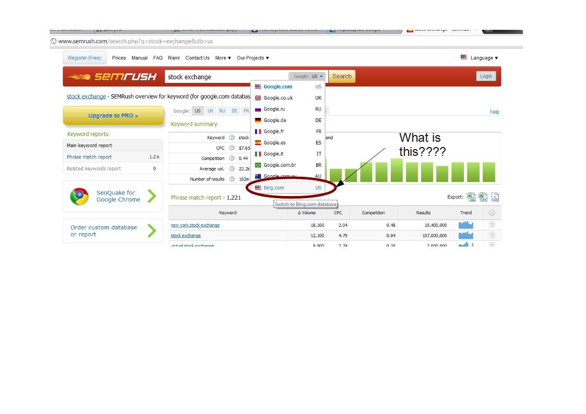Click the stock exchange search input field
This screenshot has height=414, width=586.
click(x=226, y=77)
